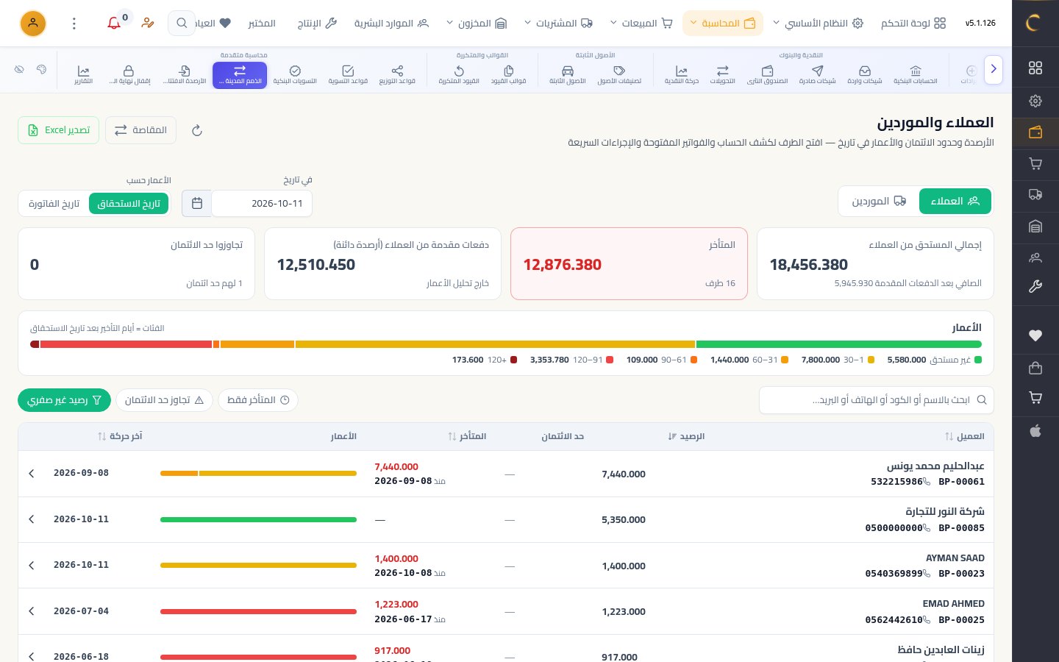1059x662 pixels.
Task: Select customers (العملاء) view toggle
Action: tap(955, 202)
